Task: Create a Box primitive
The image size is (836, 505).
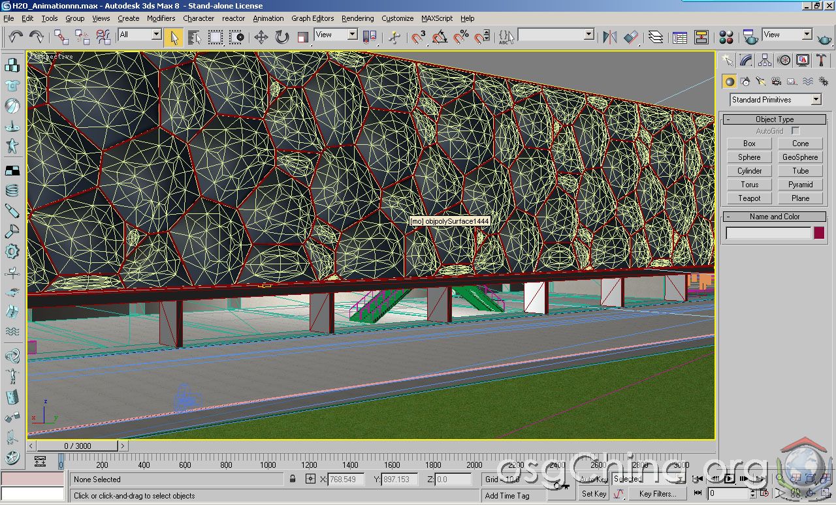Action: coord(749,144)
